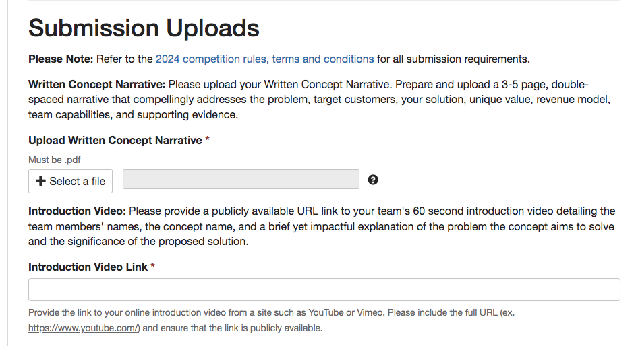Click the bold Introduction Video: text
Image resolution: width=636 pixels, height=346 pixels.
[77, 211]
